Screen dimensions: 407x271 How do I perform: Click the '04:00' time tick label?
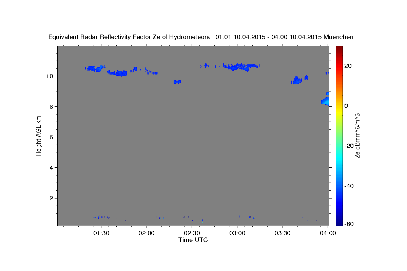328,233
